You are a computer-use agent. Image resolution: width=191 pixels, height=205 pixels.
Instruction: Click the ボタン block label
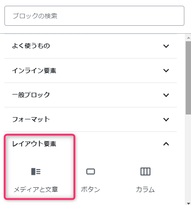click(91, 189)
